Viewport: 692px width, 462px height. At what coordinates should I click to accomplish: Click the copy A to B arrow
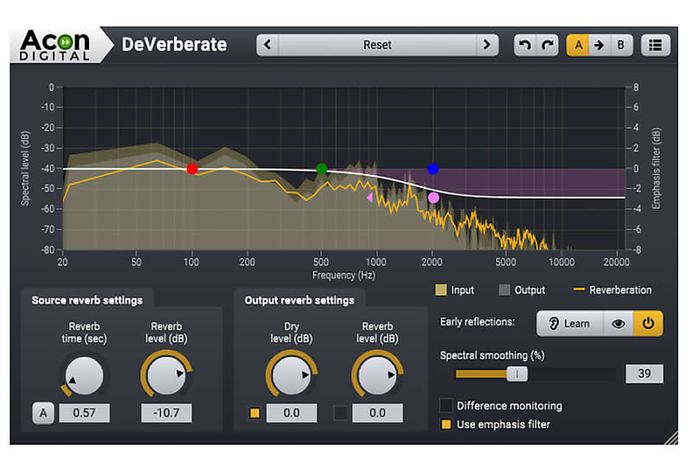[x=599, y=45]
